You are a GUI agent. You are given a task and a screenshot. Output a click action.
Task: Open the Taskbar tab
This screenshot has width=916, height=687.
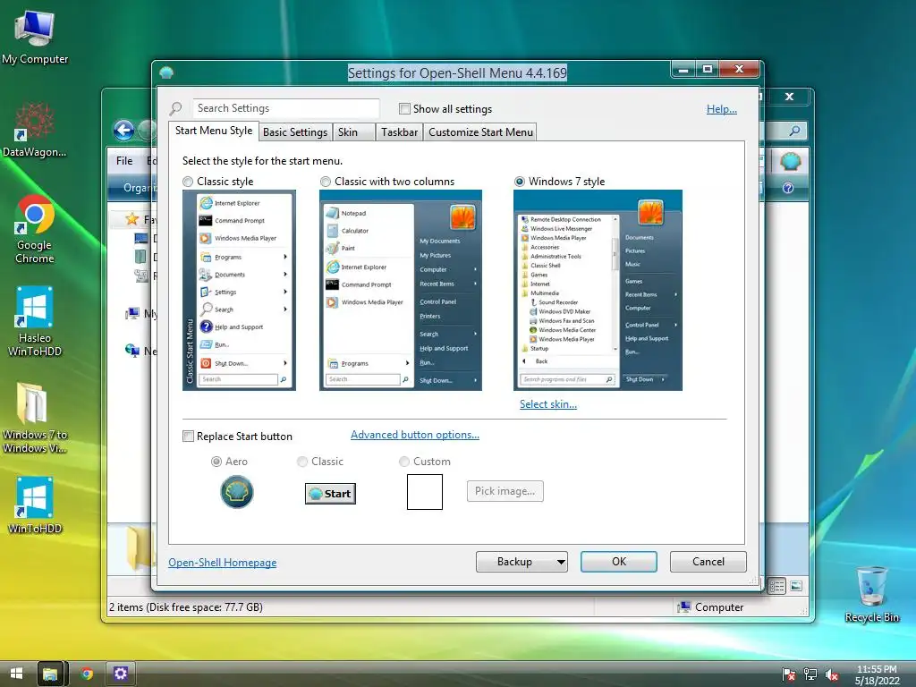point(399,132)
